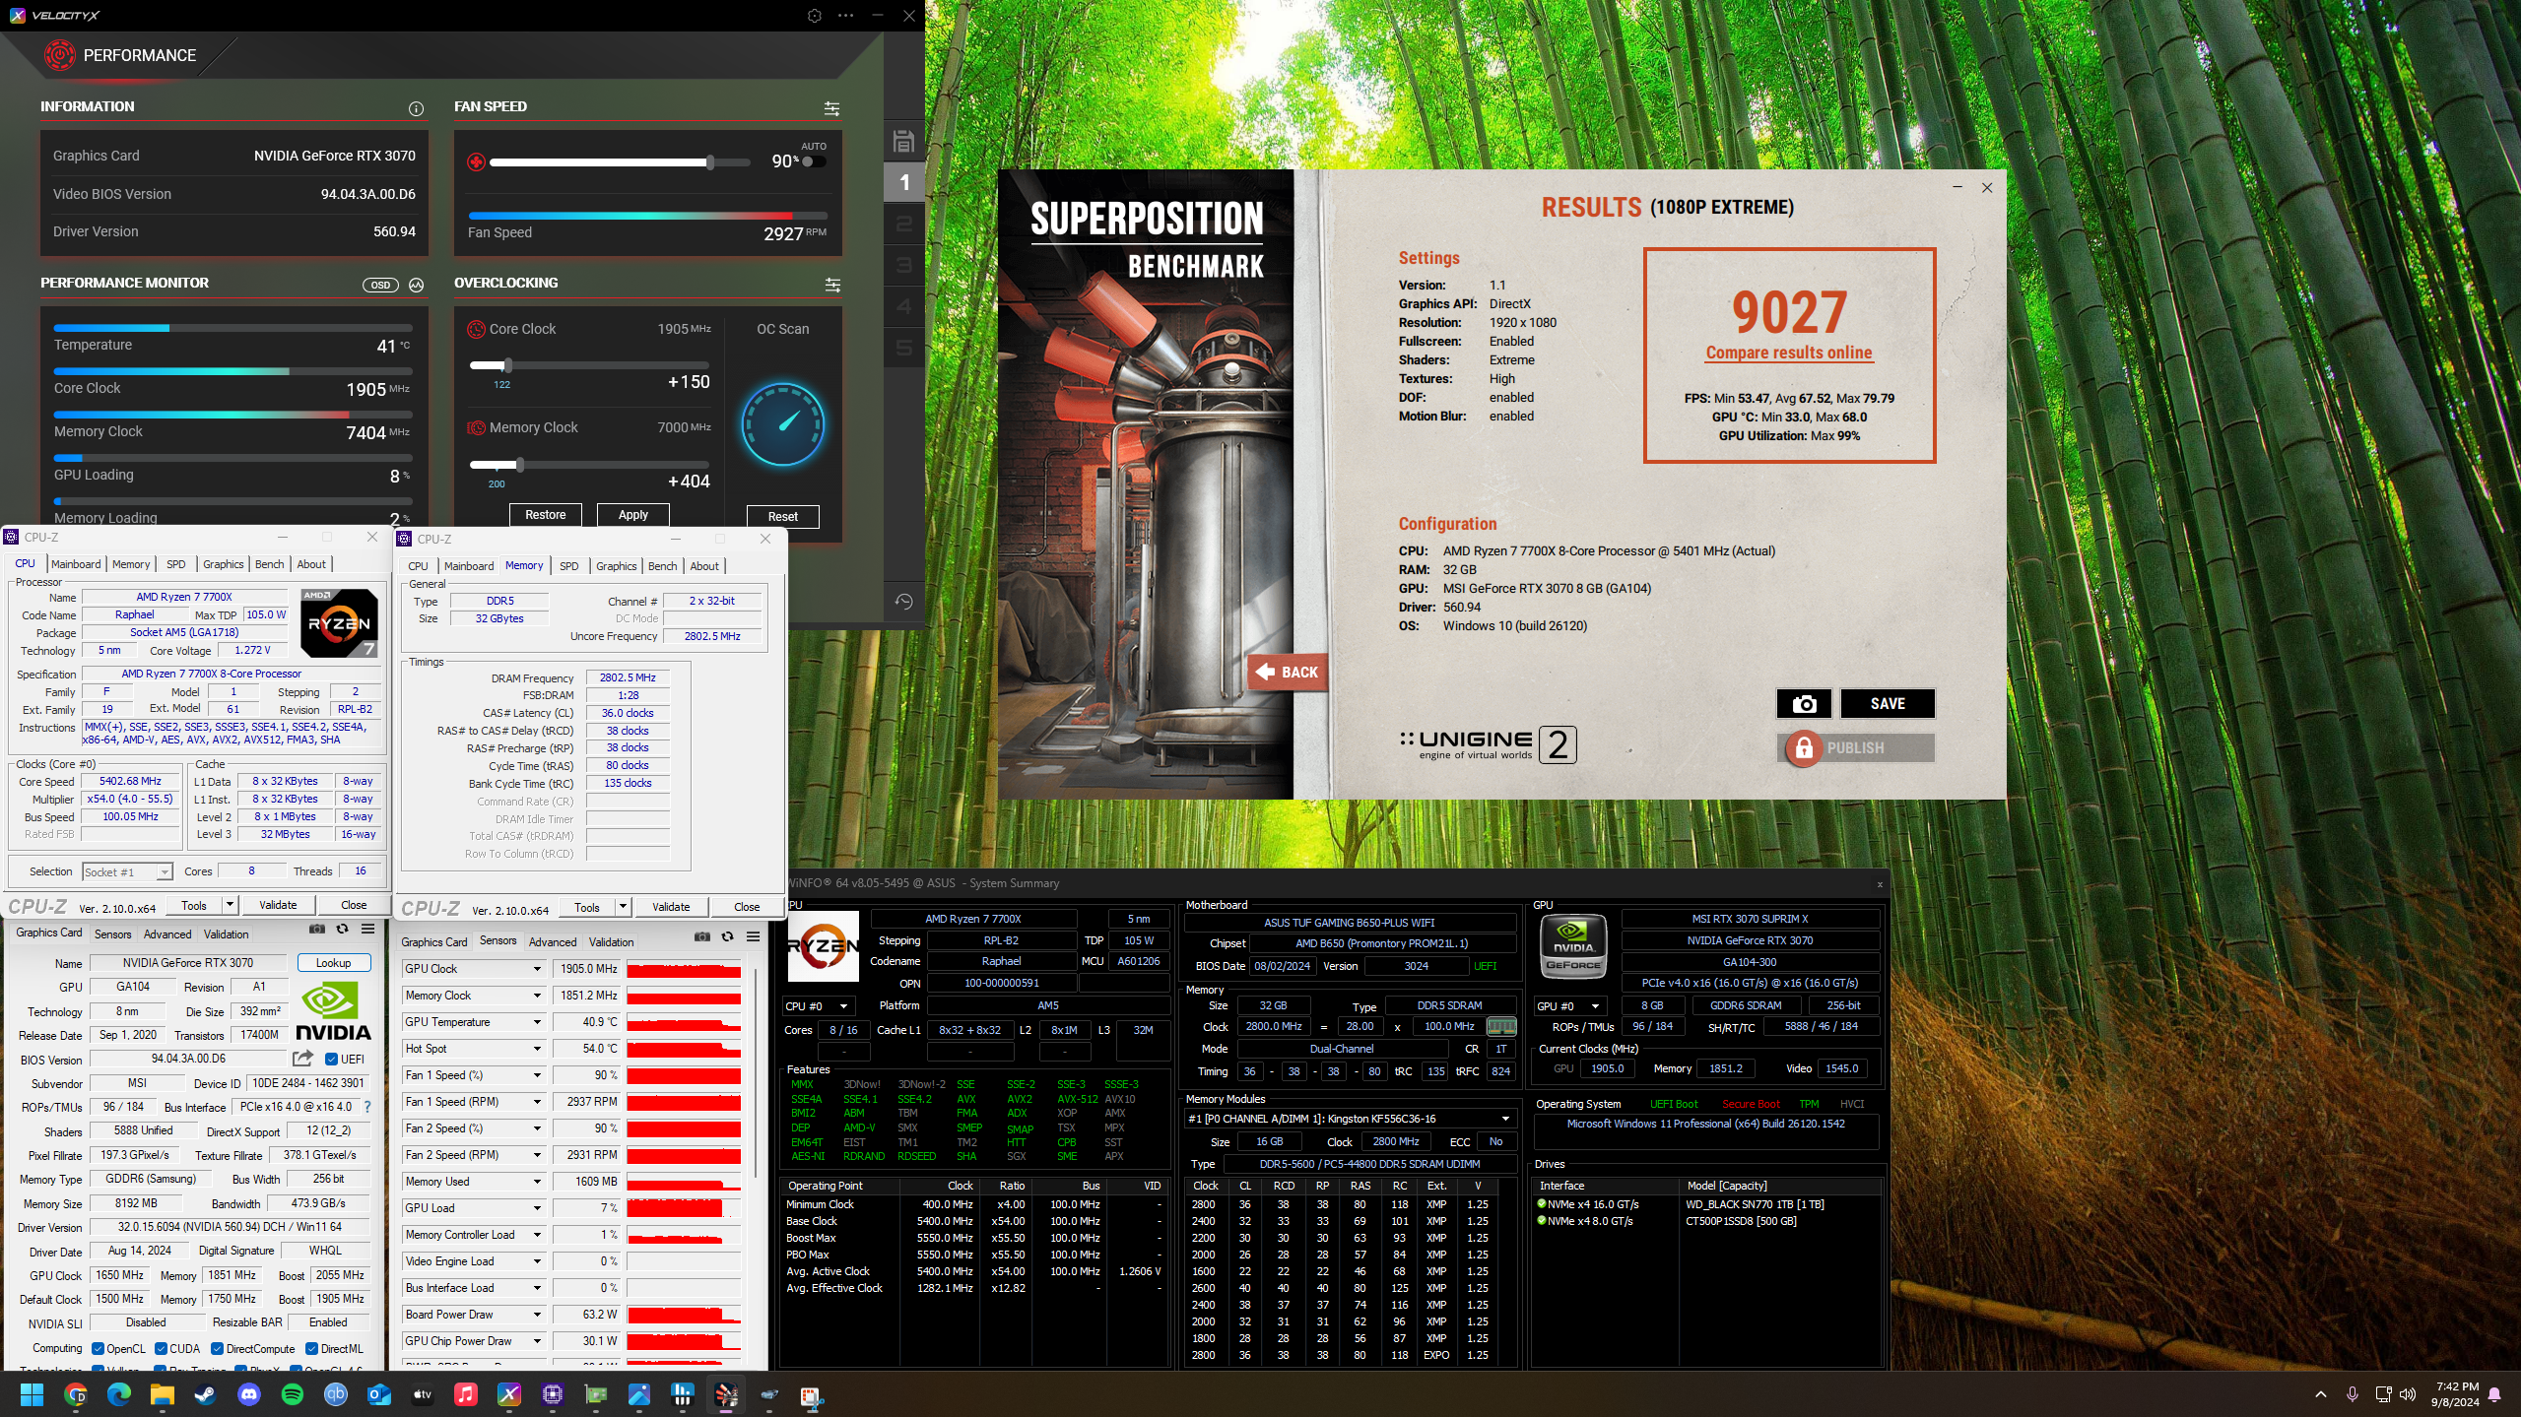2521x1417 pixels.
Task: Open VelocityX more options ellipsis menu
Action: 845,16
